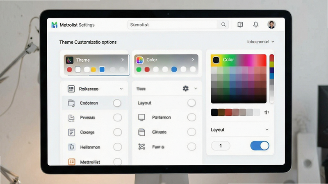
Task: Click the Partemon label
Action: [162, 117]
